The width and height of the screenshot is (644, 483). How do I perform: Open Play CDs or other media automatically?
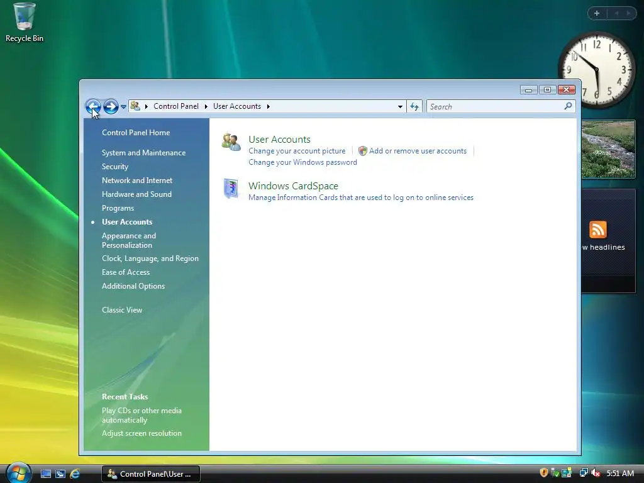click(x=142, y=415)
